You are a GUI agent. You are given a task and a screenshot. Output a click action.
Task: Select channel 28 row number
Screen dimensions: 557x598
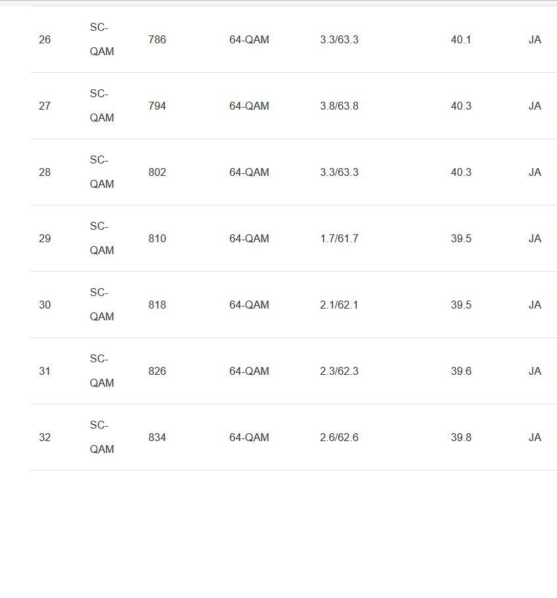pyautogui.click(x=45, y=173)
